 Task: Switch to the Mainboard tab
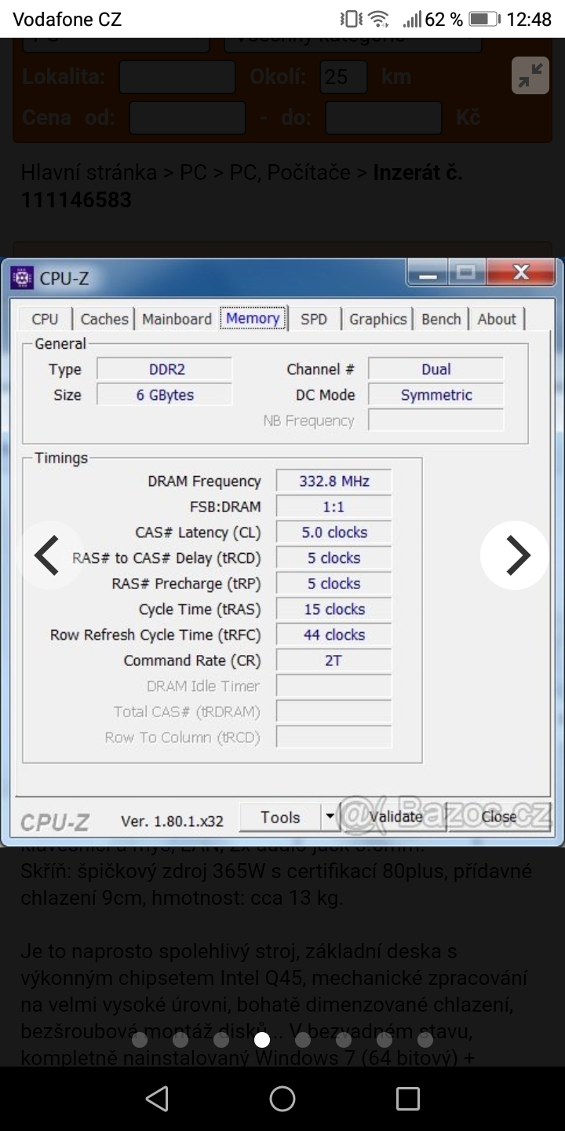[177, 319]
